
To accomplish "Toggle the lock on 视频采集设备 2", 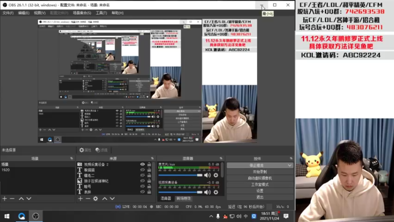I will click(149, 164).
